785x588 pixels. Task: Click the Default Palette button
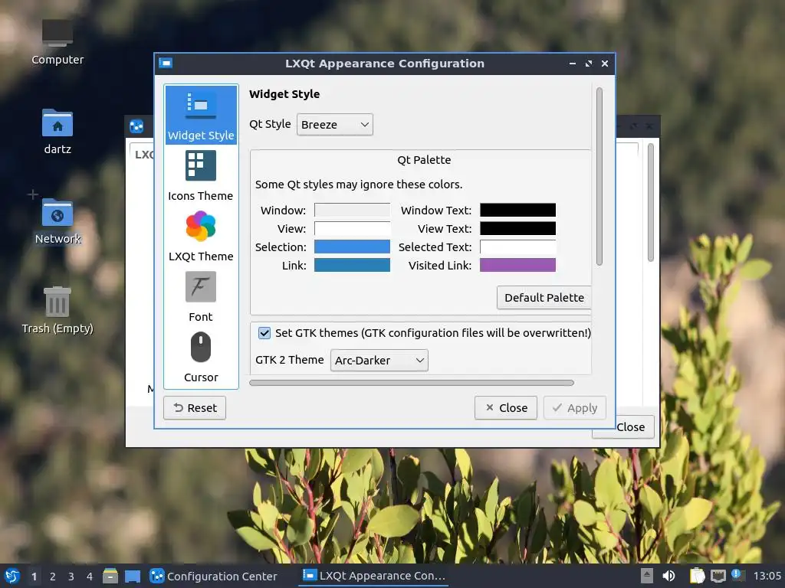(x=544, y=298)
